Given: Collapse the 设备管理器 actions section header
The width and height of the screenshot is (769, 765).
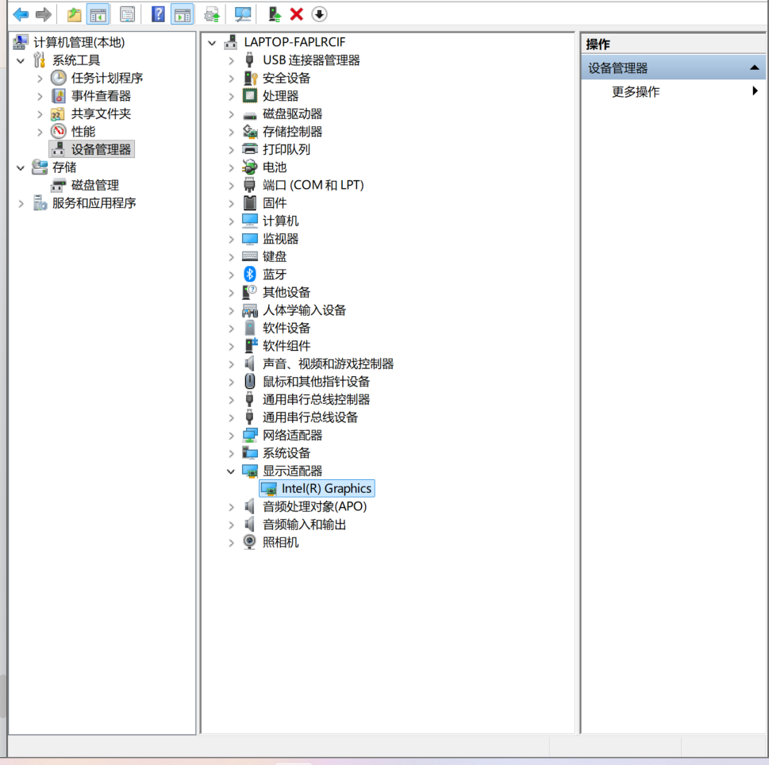Looking at the screenshot, I should (754, 68).
